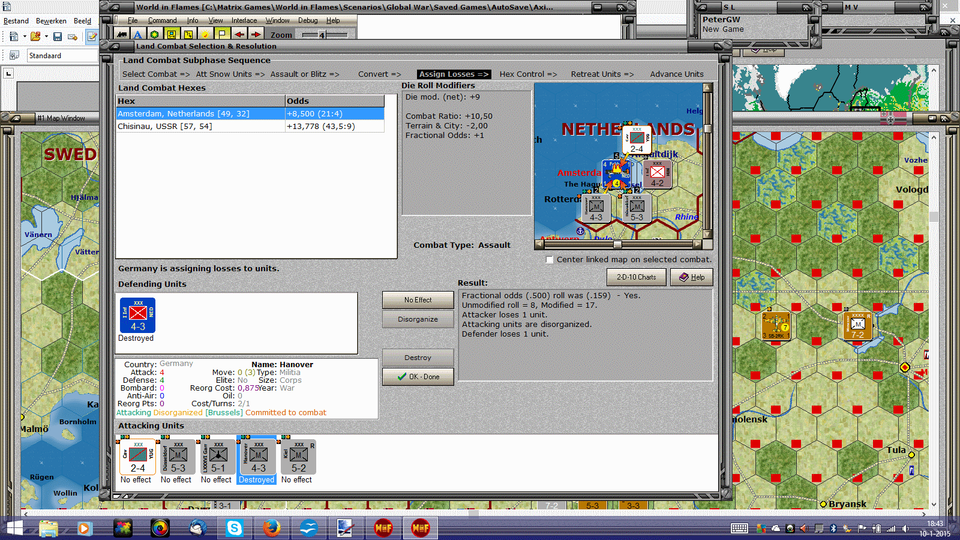The height and width of the screenshot is (540, 960).
Task: Click the first MWiF taskbar icon
Action: (x=383, y=528)
